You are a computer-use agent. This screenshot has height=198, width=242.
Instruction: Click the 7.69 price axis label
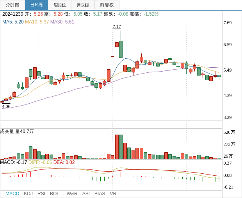(x=228, y=23)
